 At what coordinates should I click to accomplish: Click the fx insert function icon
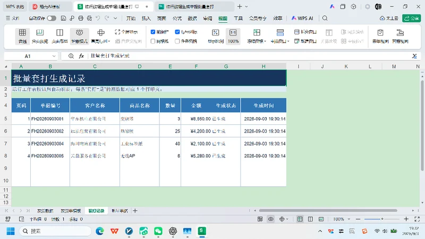(81, 56)
